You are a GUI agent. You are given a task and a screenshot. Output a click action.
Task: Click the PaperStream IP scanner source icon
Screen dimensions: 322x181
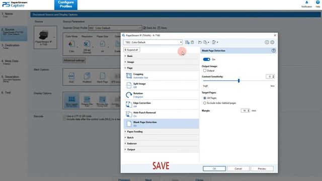45,37
